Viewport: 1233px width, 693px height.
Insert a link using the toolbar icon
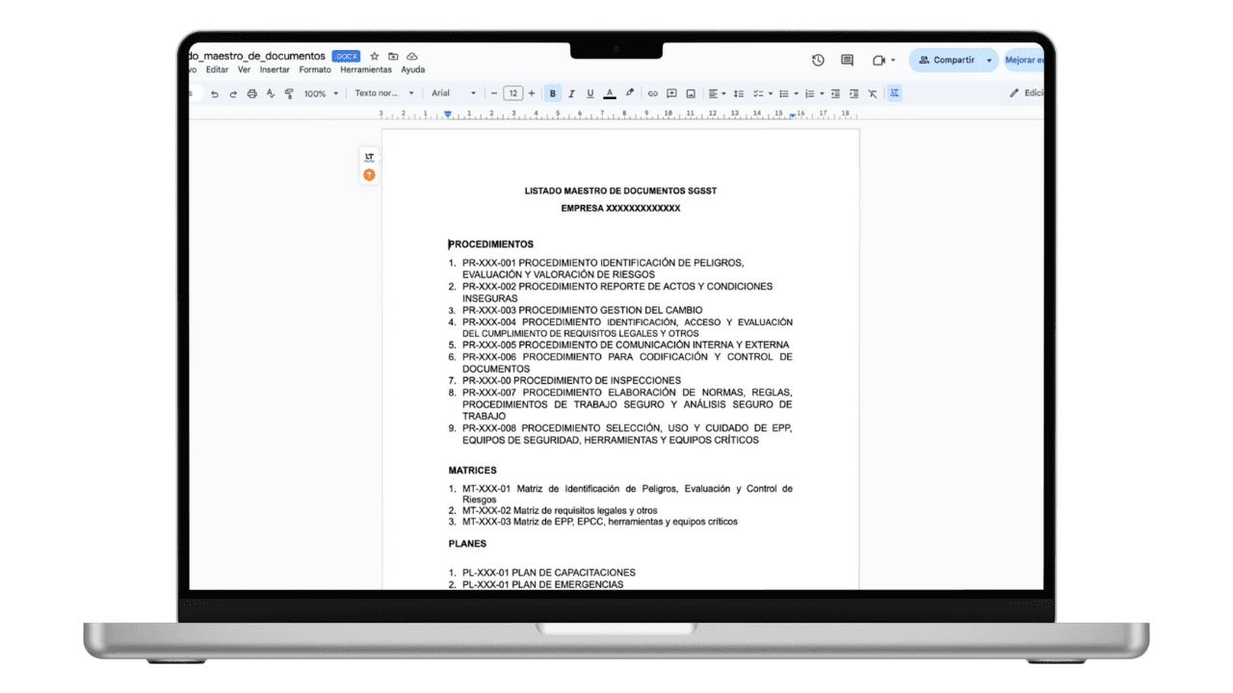(x=652, y=92)
